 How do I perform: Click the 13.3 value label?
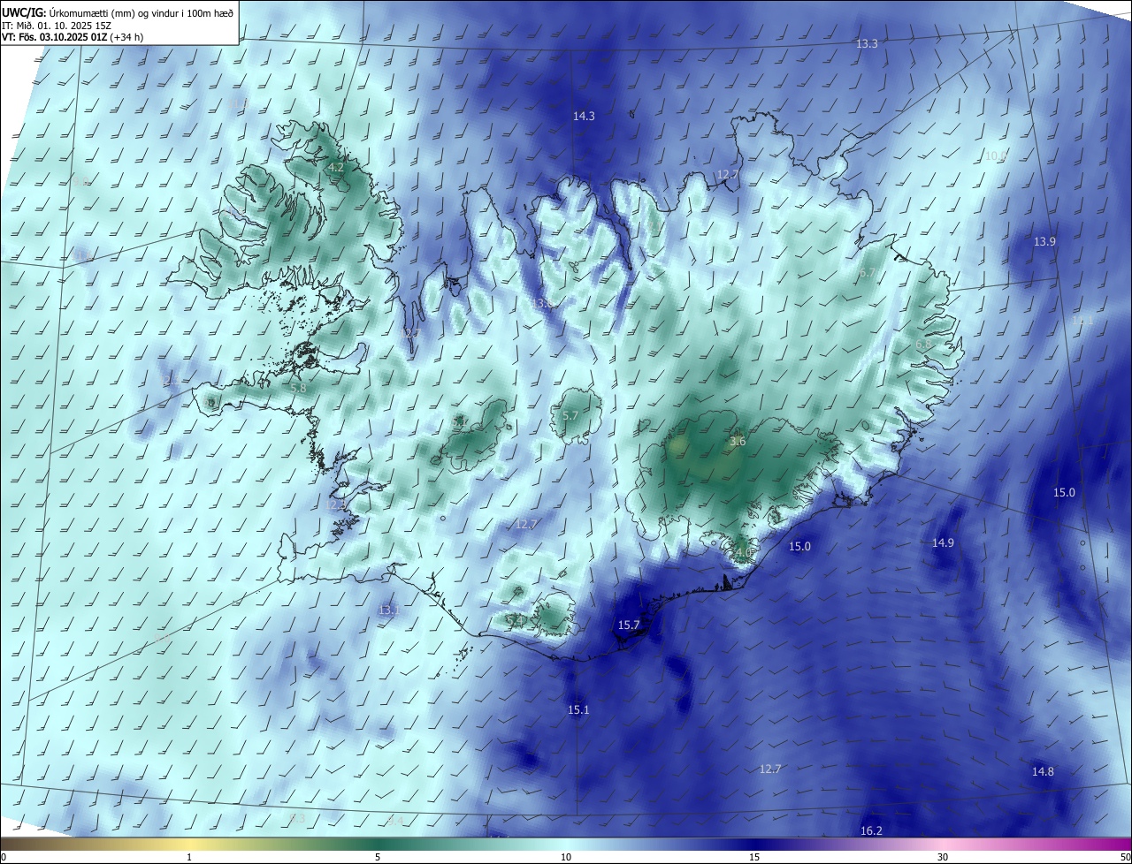click(x=867, y=44)
